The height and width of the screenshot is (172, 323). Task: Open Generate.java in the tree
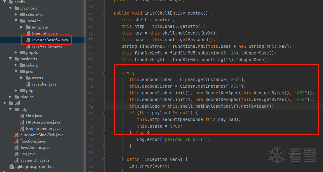click(44, 34)
